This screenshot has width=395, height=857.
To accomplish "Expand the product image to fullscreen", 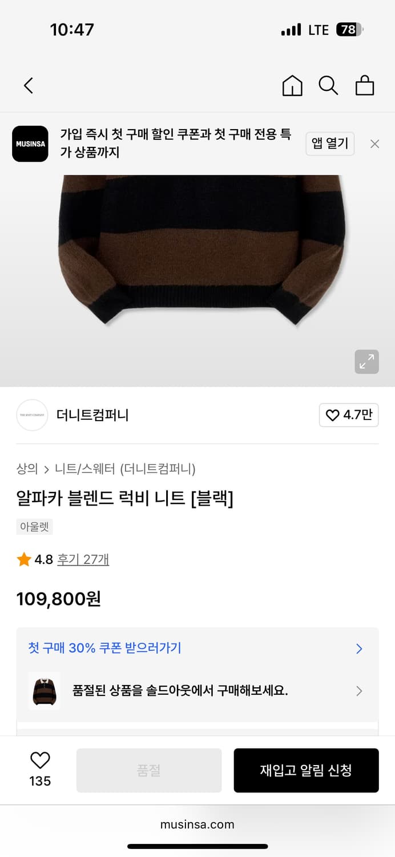I will point(367,362).
